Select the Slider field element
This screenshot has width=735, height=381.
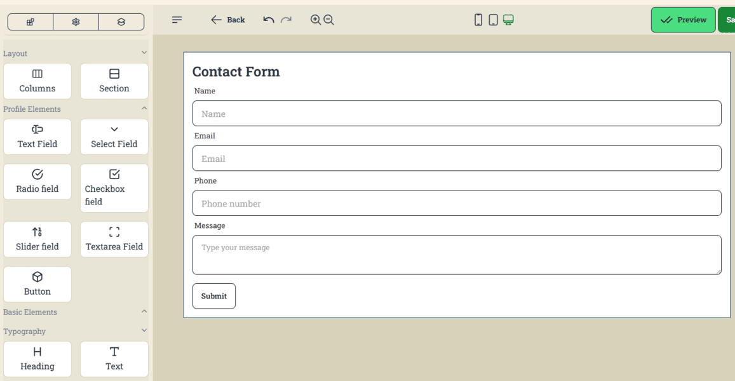coord(37,239)
